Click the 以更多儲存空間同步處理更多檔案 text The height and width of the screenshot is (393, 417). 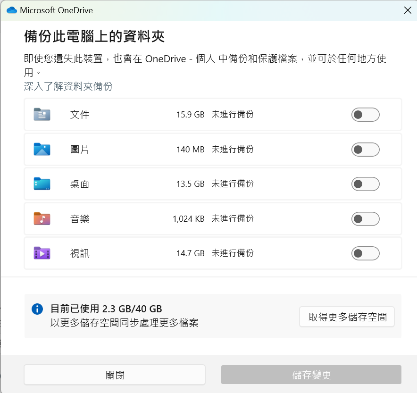[x=124, y=323]
